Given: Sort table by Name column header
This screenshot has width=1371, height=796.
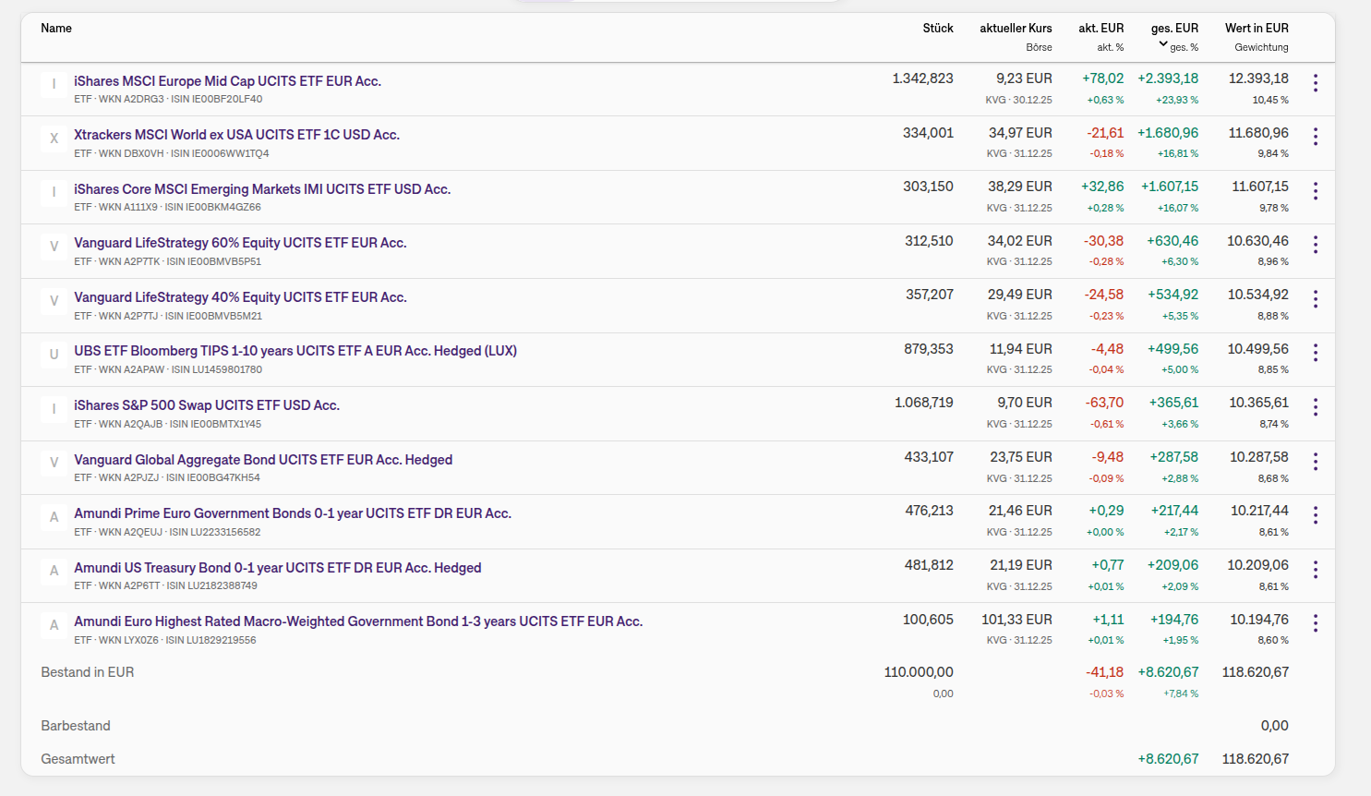Looking at the screenshot, I should pyautogui.click(x=56, y=29).
